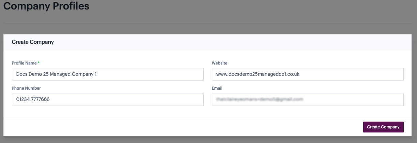417x143 pixels.
Task: Click the Email field label
Action: pyautogui.click(x=217, y=88)
